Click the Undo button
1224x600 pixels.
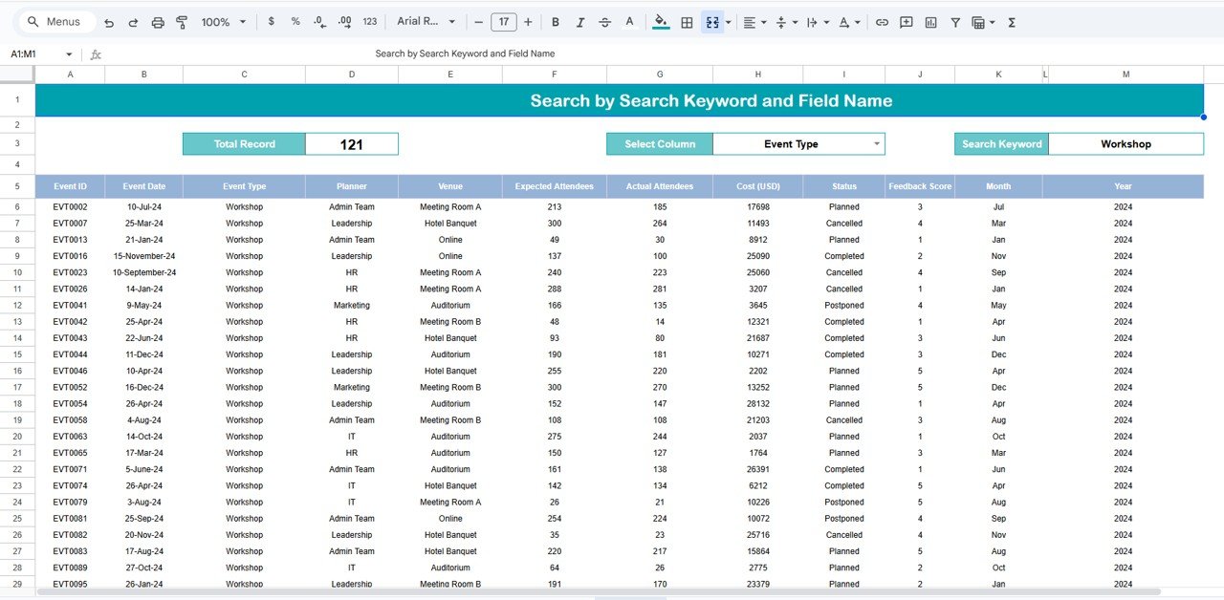[108, 21]
